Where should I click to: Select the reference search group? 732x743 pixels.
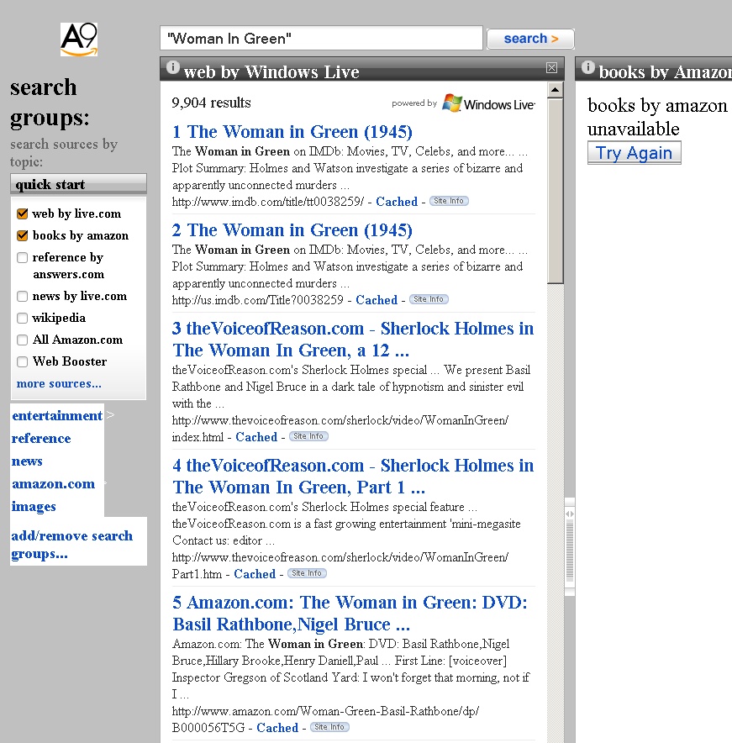coord(41,438)
